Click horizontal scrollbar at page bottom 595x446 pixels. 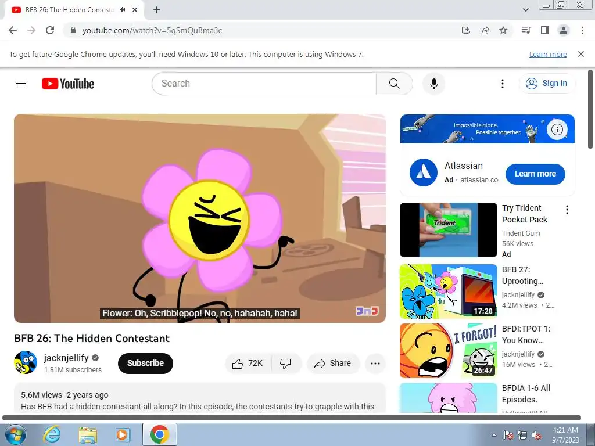pyautogui.click(x=292, y=418)
